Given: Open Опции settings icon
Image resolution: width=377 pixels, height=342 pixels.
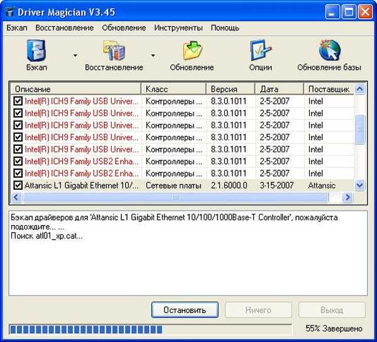Looking at the screenshot, I should click(x=260, y=51).
